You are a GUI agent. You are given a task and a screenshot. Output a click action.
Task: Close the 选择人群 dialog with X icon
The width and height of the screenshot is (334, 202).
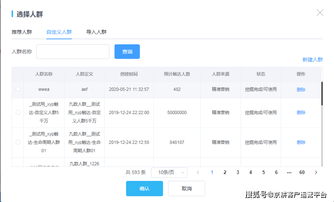pos(320,13)
